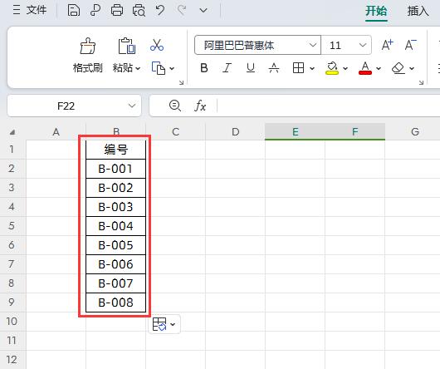440x369 pixels.
Task: Expand the font name dropdown
Action: tap(313, 45)
